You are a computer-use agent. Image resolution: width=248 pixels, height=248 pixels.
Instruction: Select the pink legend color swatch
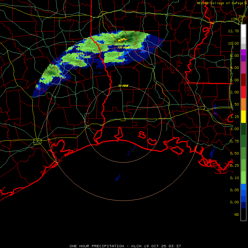click(243, 68)
